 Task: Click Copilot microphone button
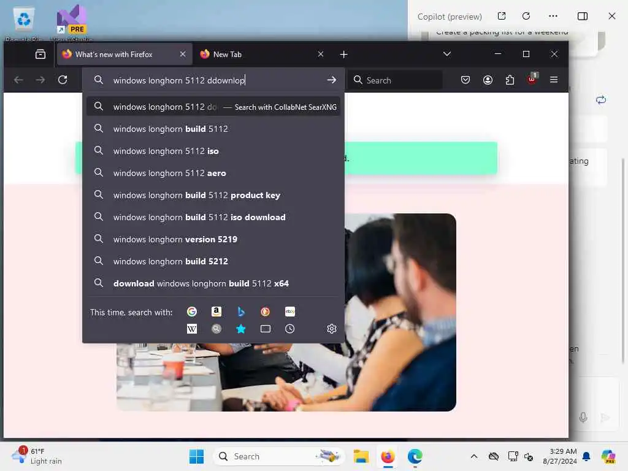coord(583,417)
